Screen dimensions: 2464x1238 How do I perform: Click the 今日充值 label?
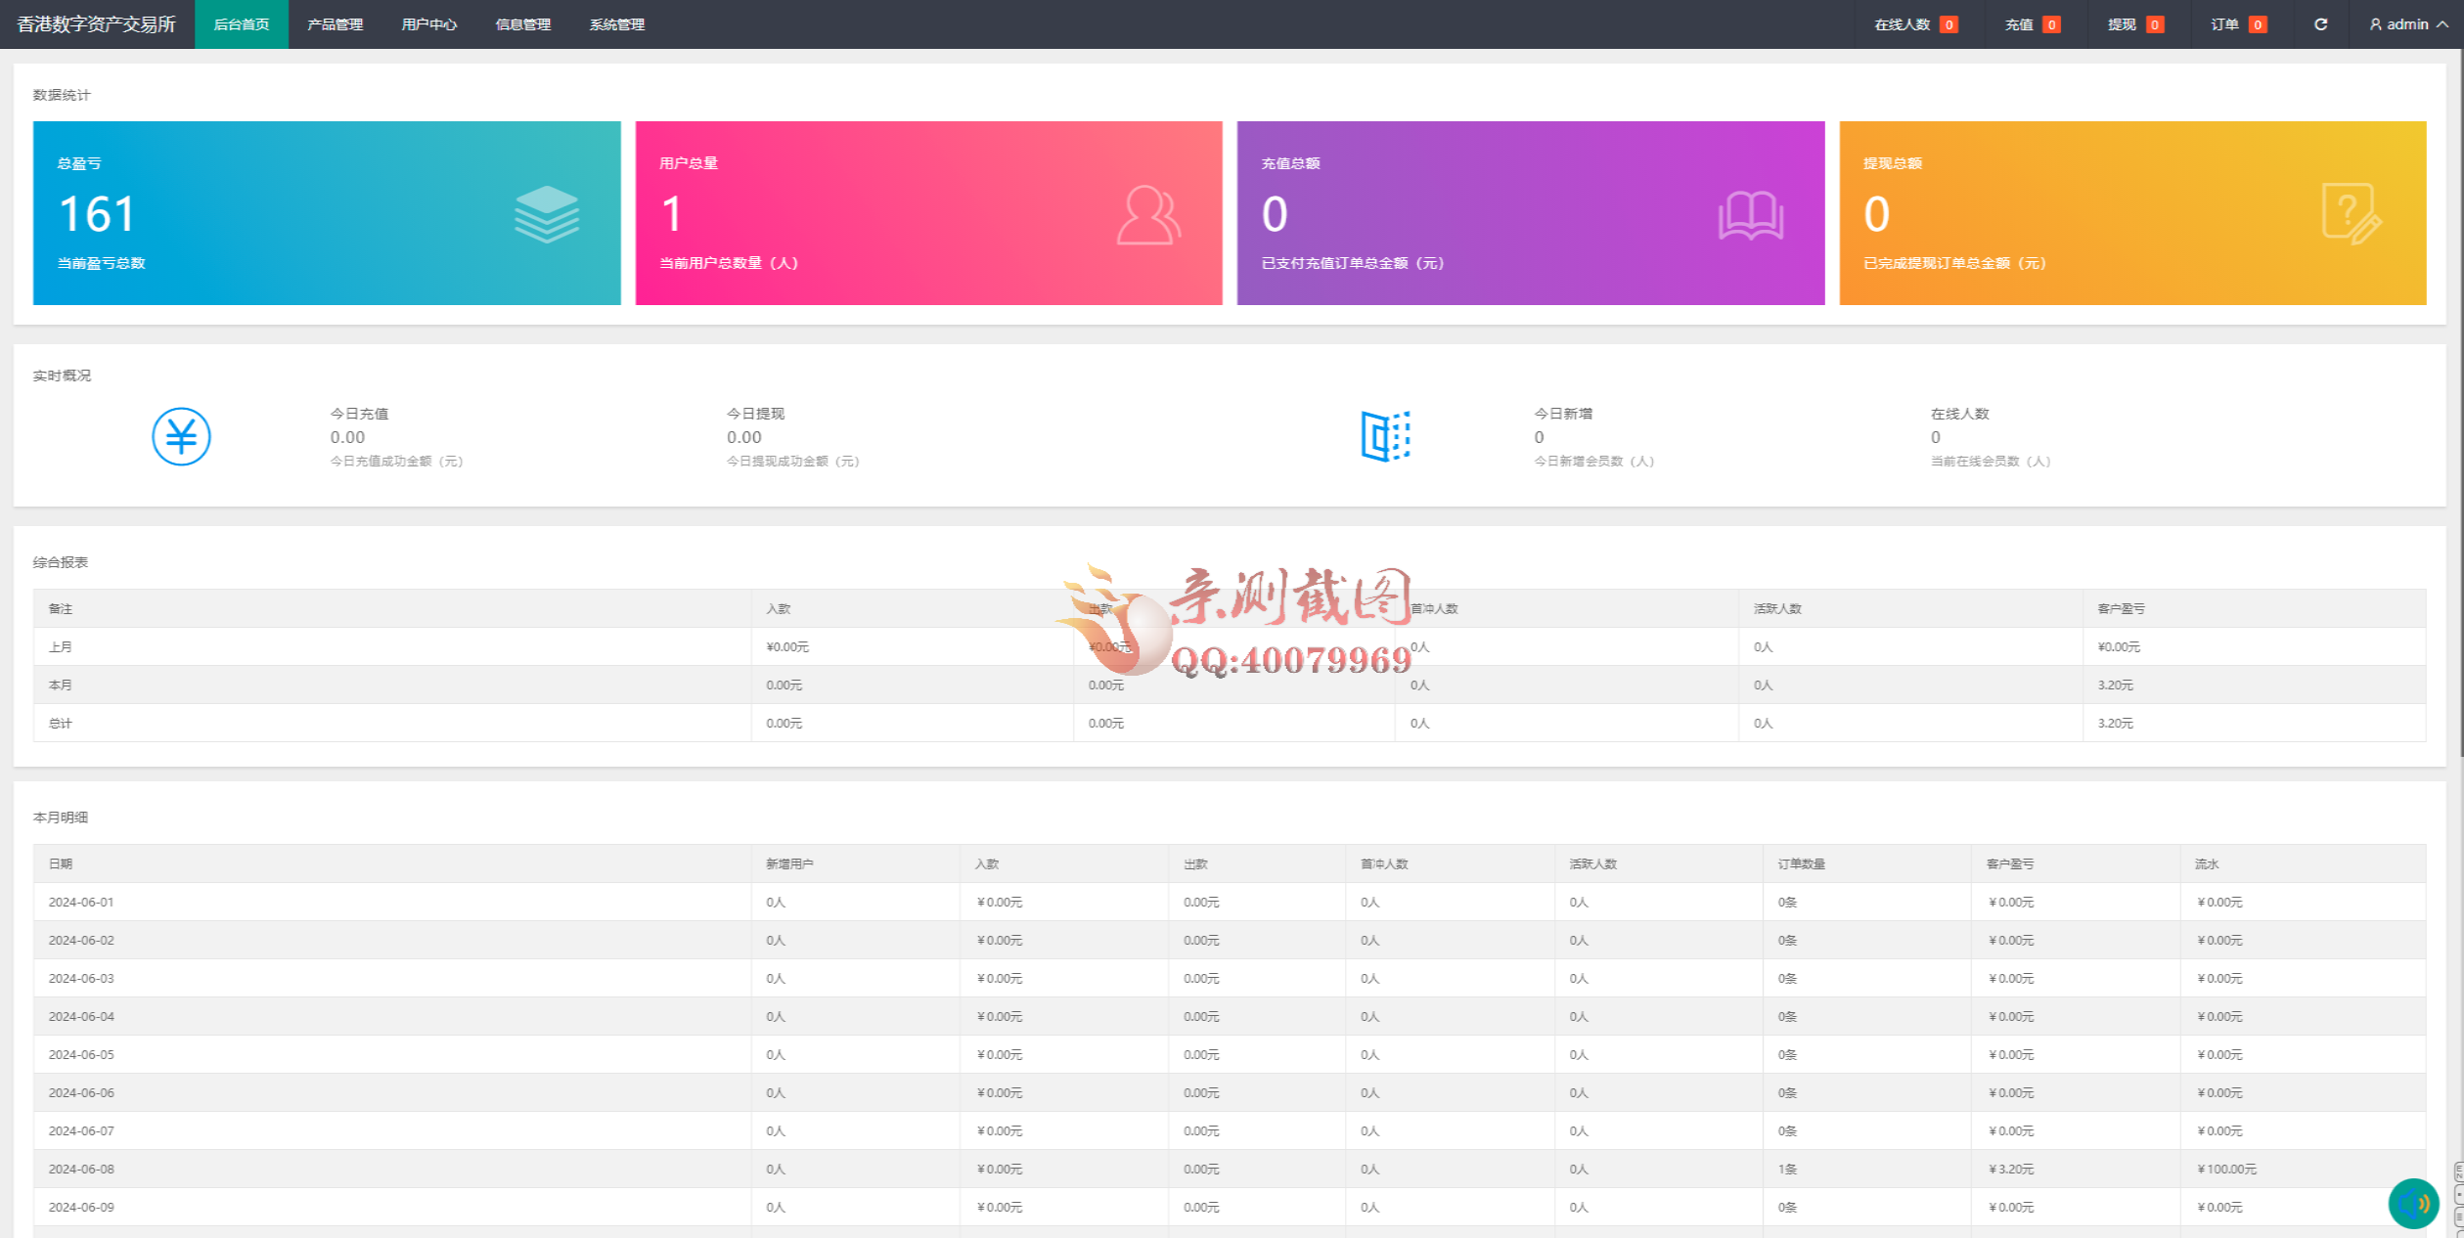pos(359,414)
